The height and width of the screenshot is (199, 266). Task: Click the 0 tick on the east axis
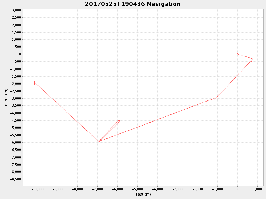coord(237,189)
